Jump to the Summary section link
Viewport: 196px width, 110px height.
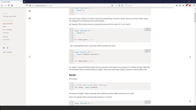coord(6,33)
